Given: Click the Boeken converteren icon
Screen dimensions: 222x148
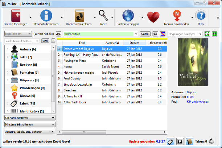Looking at the screenshot, I should coord(79,16).
